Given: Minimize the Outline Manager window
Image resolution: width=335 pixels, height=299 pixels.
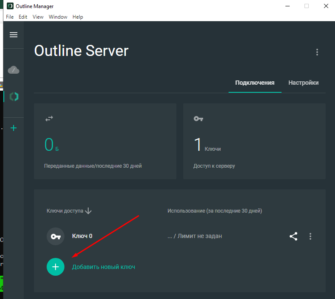Looking at the screenshot, I should [288, 6].
